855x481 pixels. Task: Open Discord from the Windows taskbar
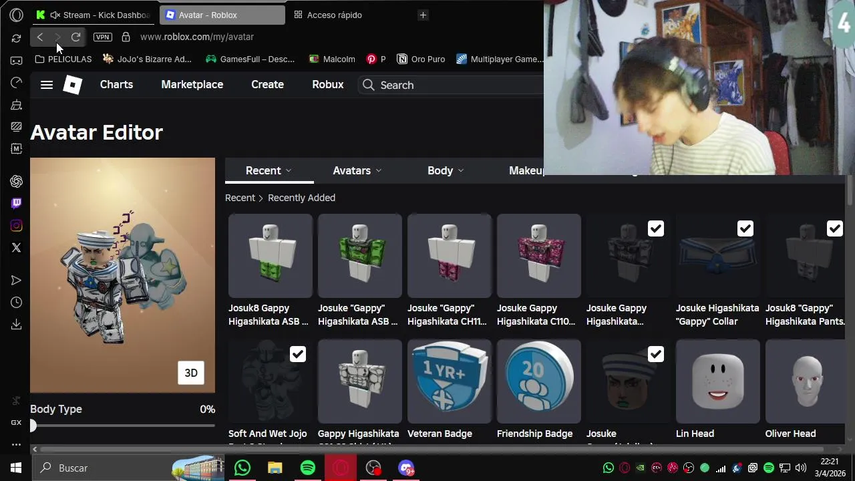tap(406, 468)
